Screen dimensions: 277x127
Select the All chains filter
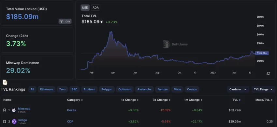(32, 89)
